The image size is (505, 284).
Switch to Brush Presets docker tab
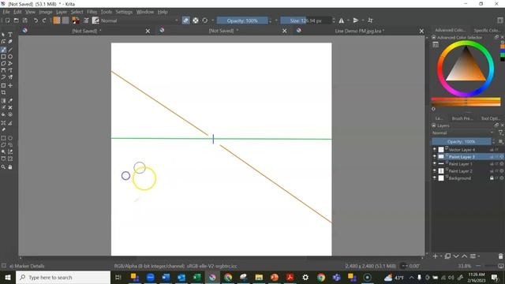[462, 118]
